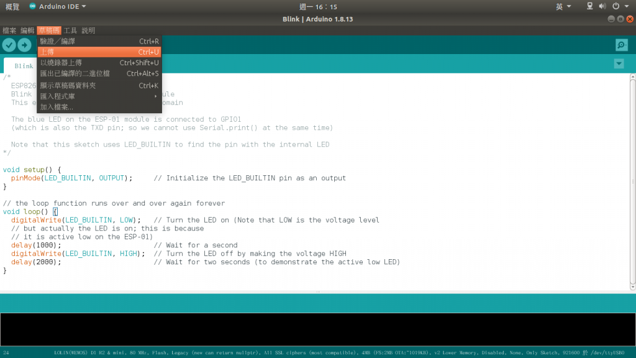The image size is (636, 358).
Task: Open the tab options dropdown arrow
Action: pyautogui.click(x=619, y=64)
